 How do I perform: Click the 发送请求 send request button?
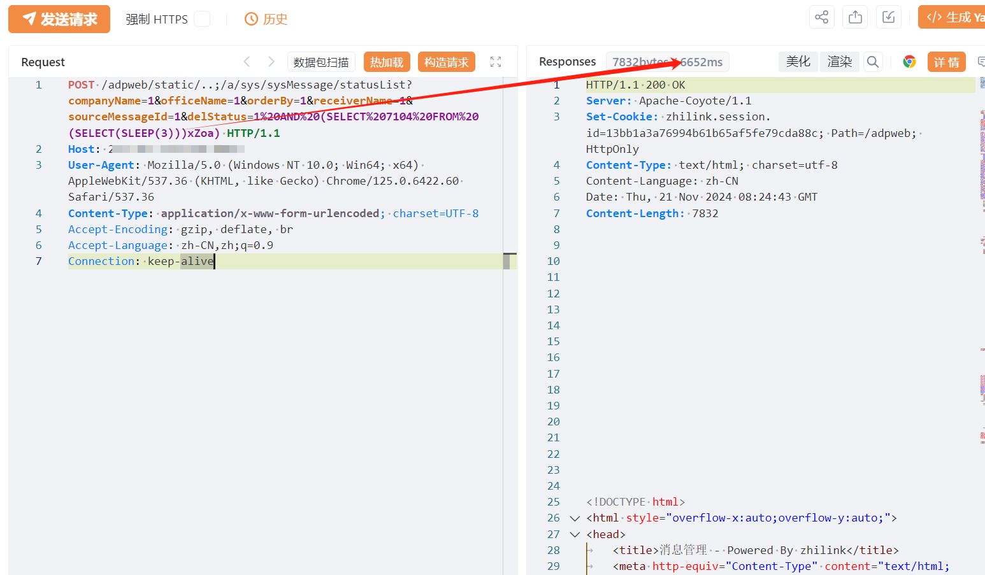[59, 19]
